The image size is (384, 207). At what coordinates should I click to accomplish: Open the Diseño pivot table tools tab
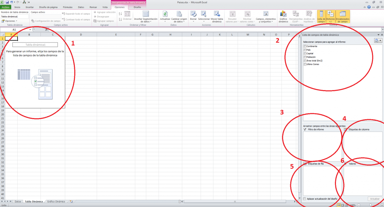(137, 7)
